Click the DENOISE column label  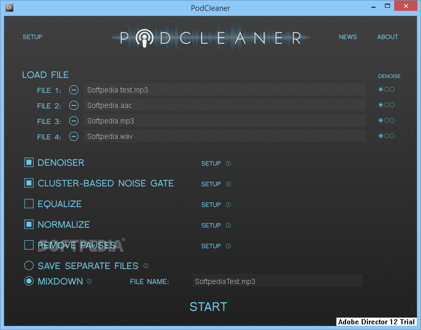point(389,76)
